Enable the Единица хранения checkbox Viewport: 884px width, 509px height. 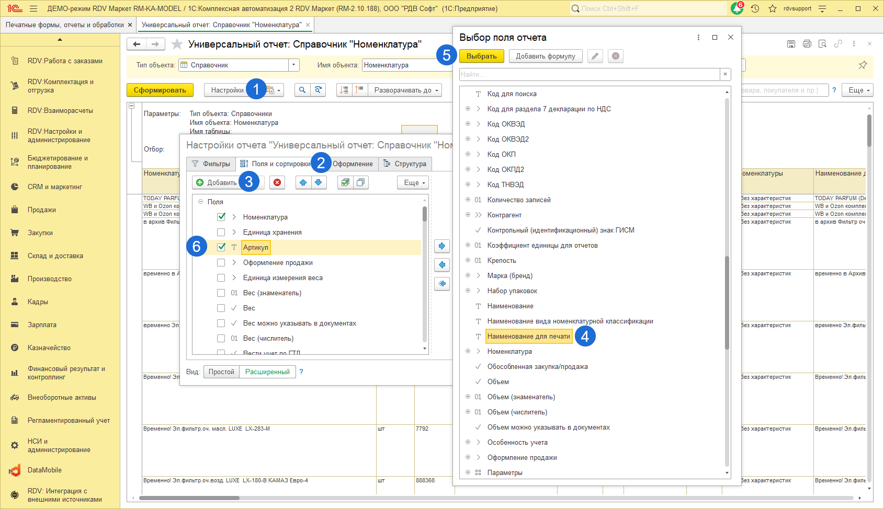[221, 232]
